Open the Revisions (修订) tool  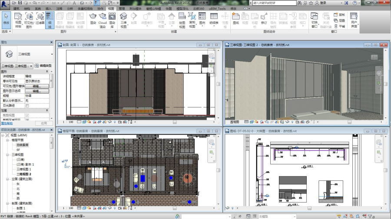tap(264, 19)
